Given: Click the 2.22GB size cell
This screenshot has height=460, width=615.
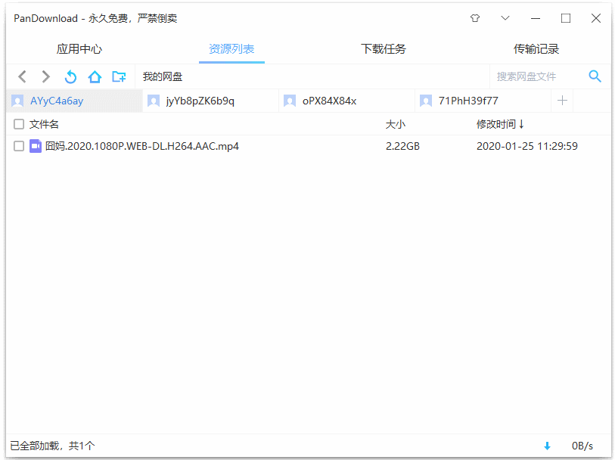Looking at the screenshot, I should [x=402, y=146].
